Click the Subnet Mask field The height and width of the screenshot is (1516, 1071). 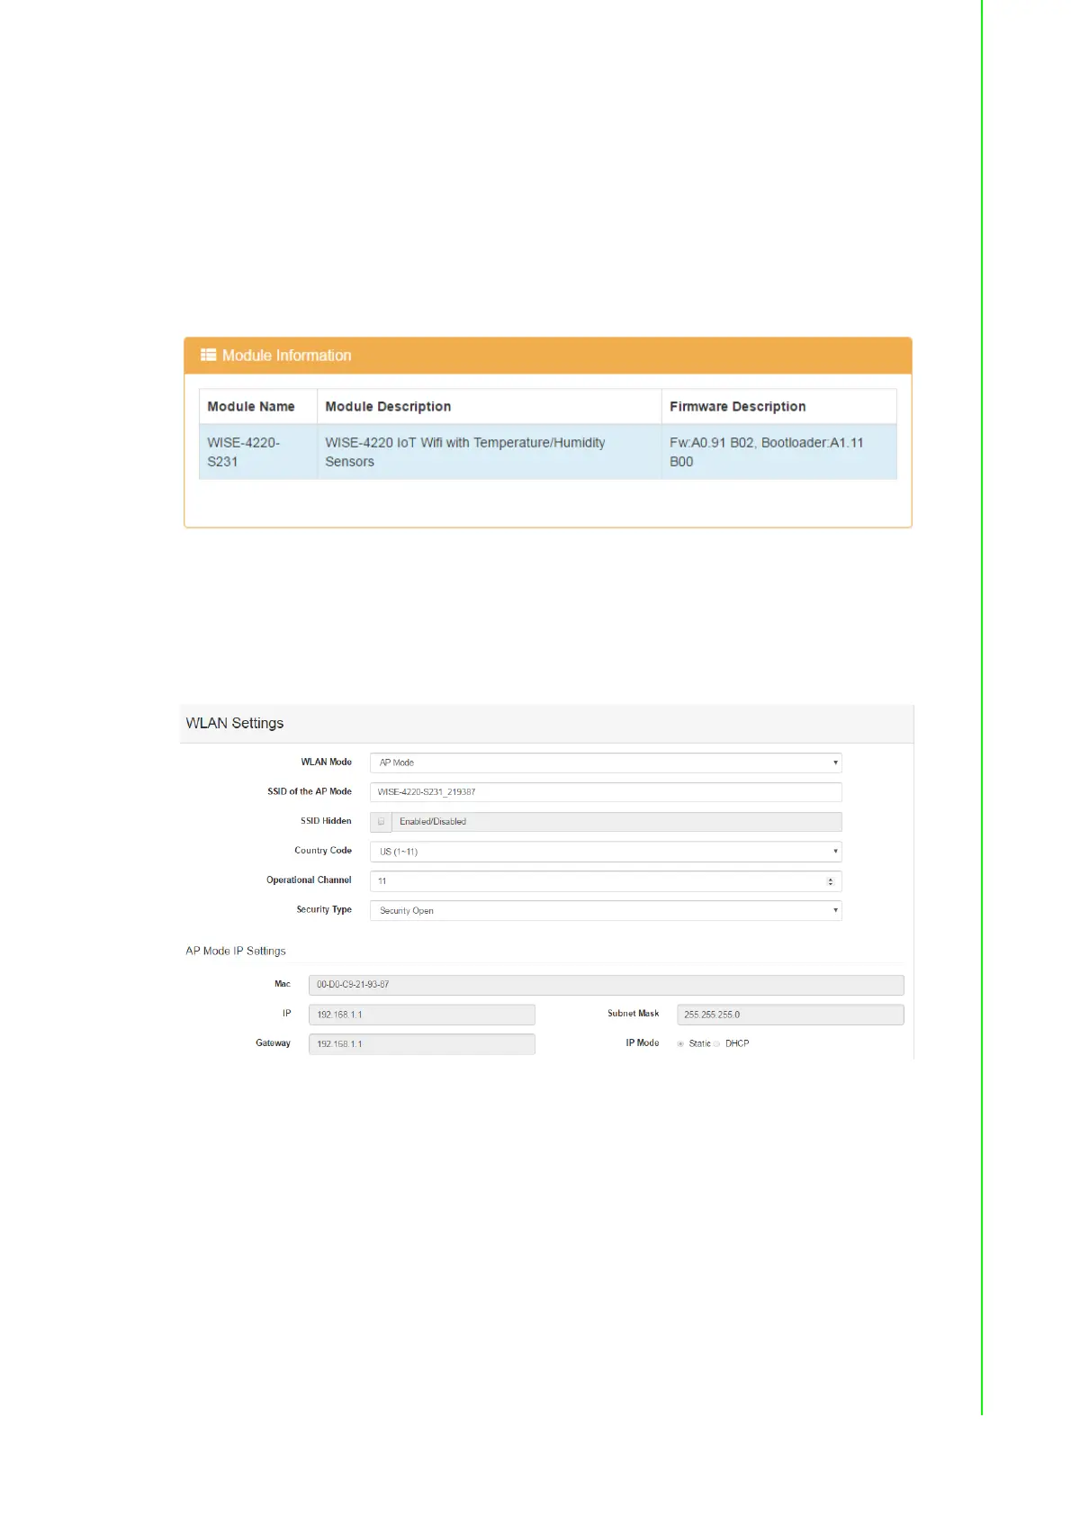[x=789, y=1015]
